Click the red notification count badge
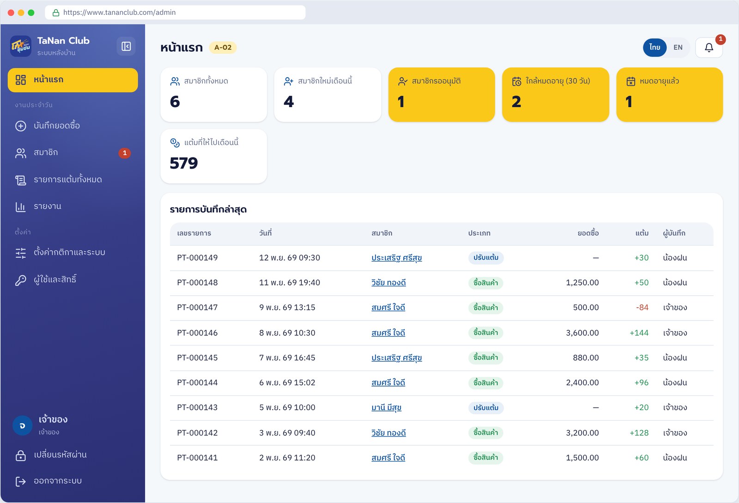Image resolution: width=739 pixels, height=503 pixels. pos(721,39)
